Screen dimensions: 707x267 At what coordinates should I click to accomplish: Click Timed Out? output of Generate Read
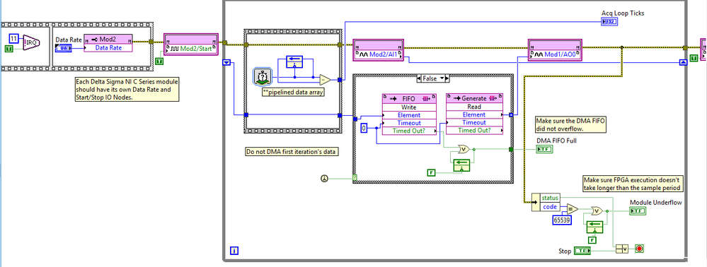(x=474, y=130)
